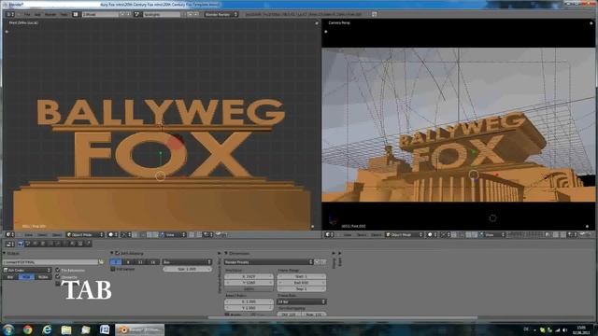
Task: Click the volume icon in system tray
Action: coord(564,329)
